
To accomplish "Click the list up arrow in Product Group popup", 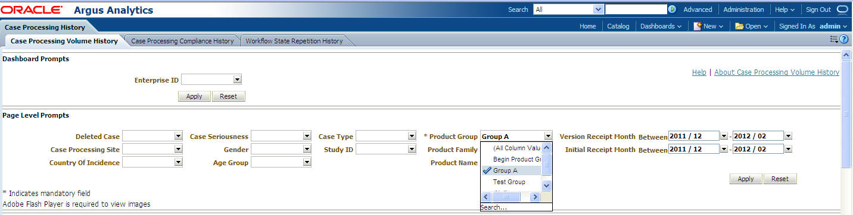I will tap(547, 148).
